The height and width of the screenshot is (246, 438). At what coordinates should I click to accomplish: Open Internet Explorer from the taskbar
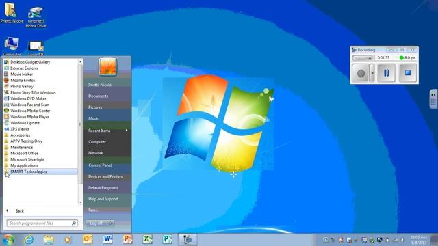tap(29, 240)
